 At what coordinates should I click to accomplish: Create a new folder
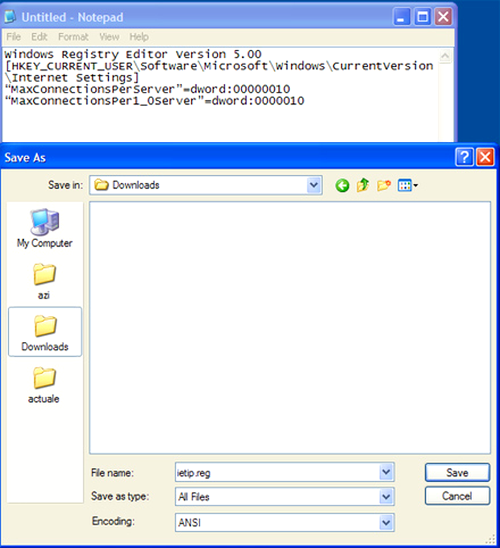[383, 185]
